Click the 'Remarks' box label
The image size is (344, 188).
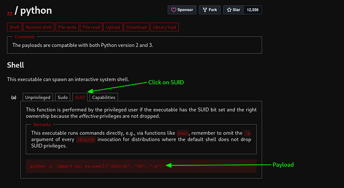tap(42, 125)
